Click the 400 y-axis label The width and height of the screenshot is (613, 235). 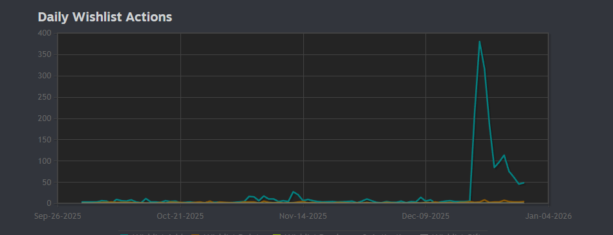(45, 34)
